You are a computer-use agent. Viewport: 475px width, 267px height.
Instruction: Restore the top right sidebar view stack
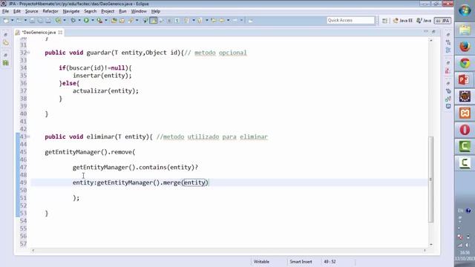pos(448,35)
